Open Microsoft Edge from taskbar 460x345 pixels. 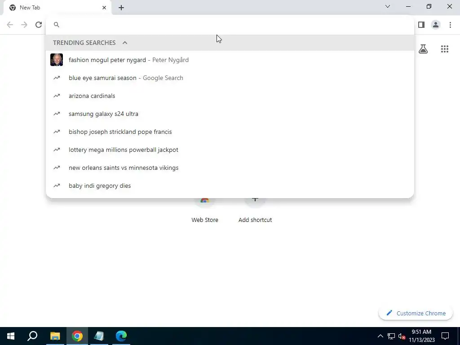121,336
